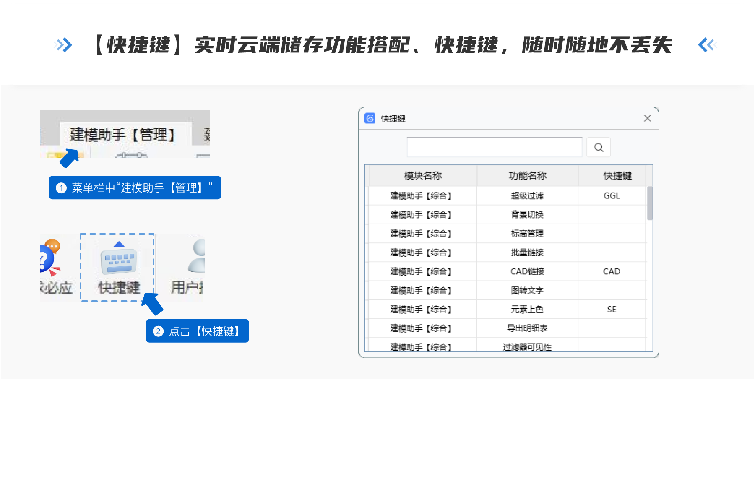Click the 快捷键 dialog app logo icon
The width and height of the screenshot is (755, 479).
pyautogui.click(x=370, y=119)
